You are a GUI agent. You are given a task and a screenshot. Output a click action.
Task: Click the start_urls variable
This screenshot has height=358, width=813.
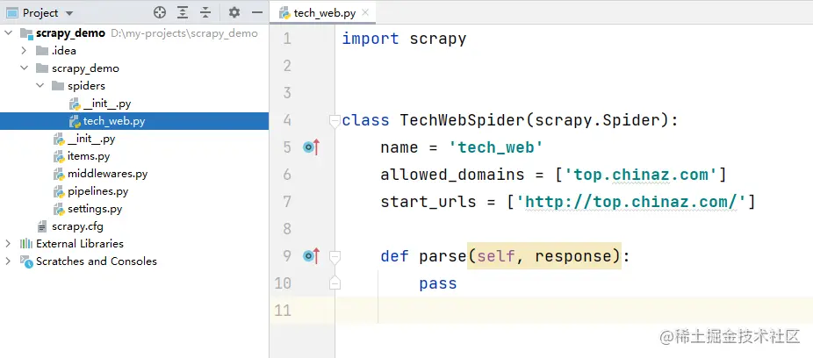pyautogui.click(x=428, y=202)
